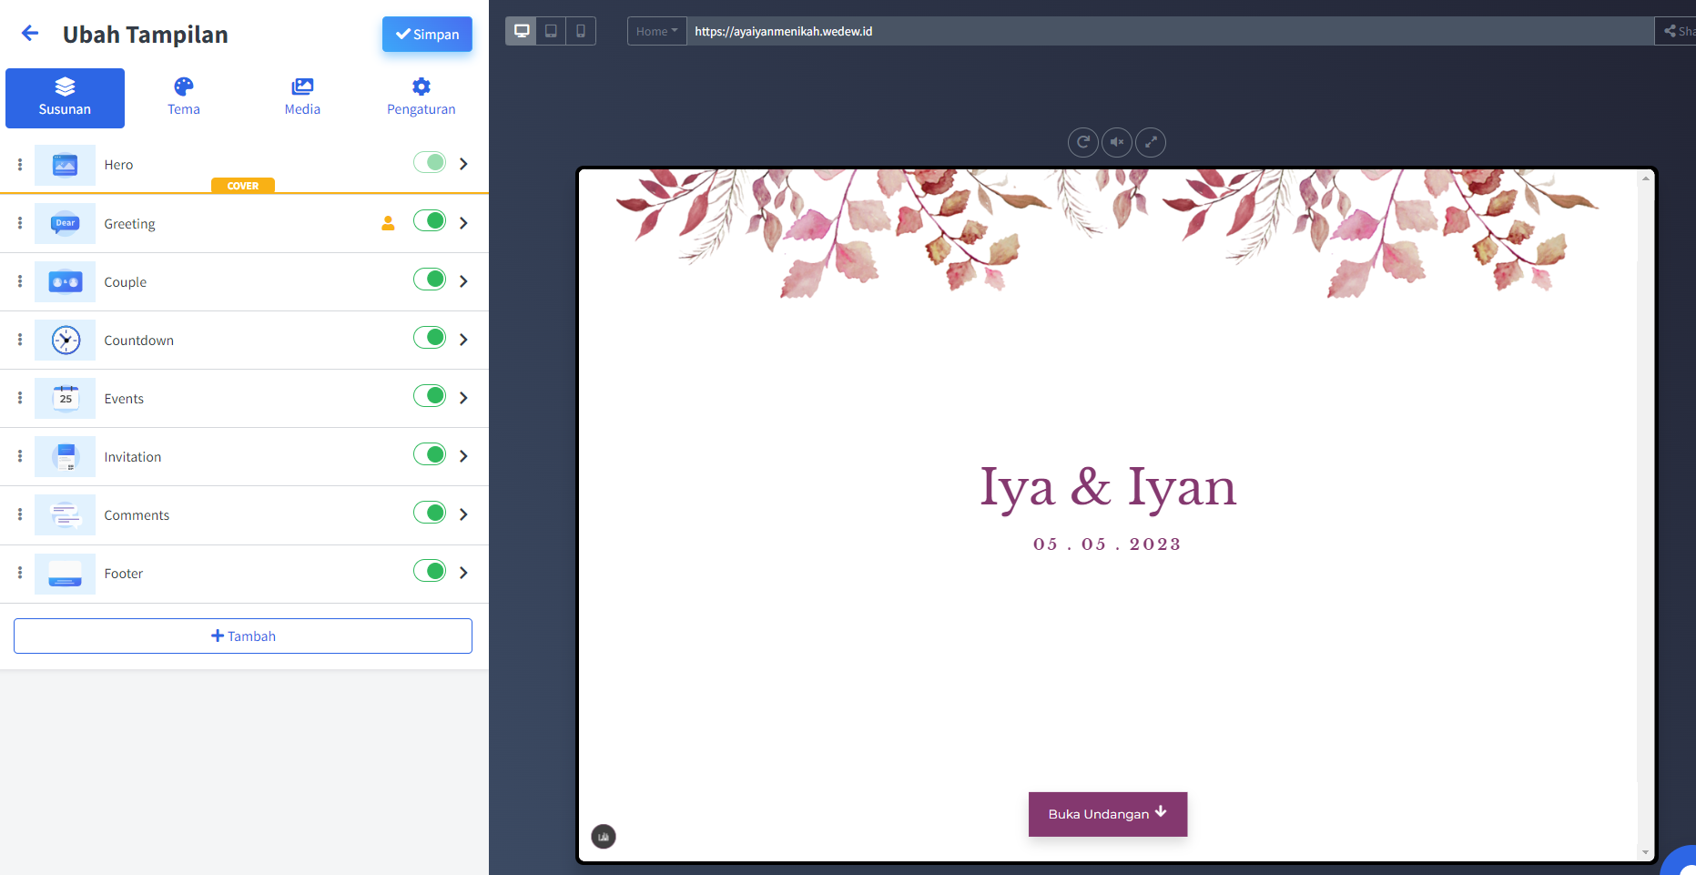
Task: Click the Comments row drag handle dots
Action: click(20, 514)
